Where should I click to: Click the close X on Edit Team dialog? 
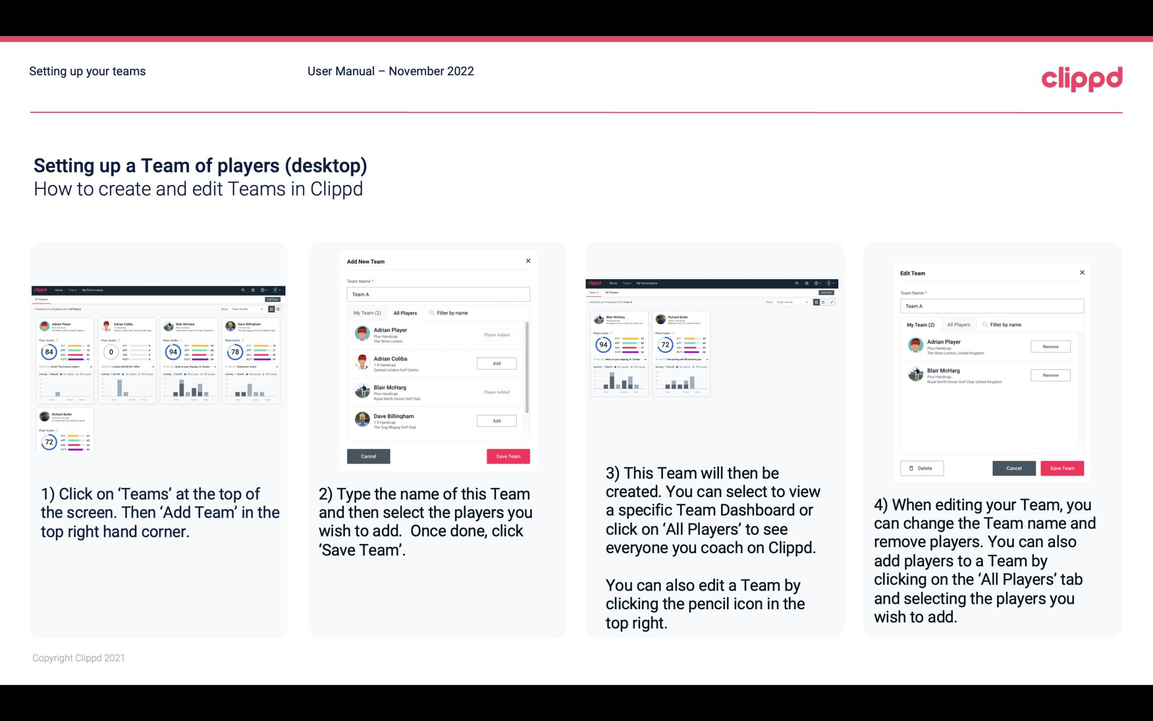(1082, 273)
